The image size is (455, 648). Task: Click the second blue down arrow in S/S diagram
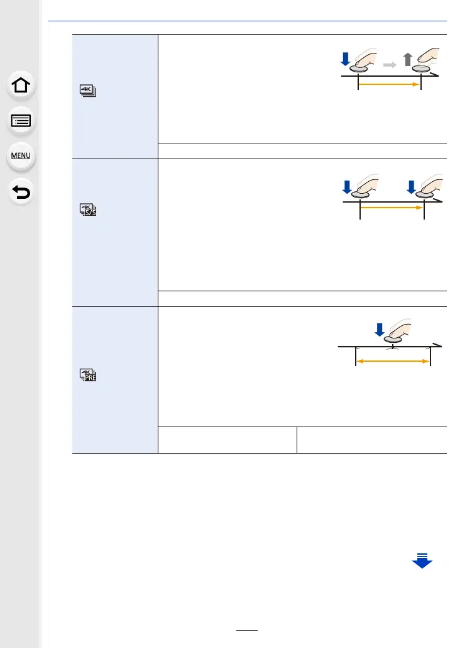tap(411, 187)
